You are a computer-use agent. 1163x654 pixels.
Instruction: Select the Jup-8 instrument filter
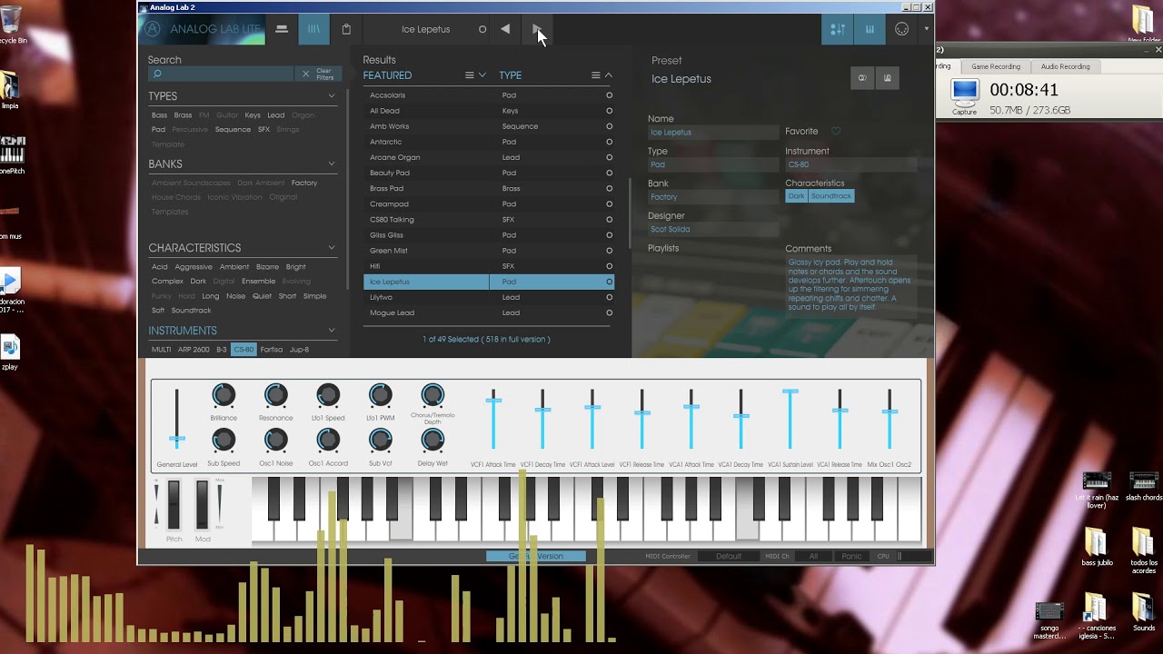299,350
